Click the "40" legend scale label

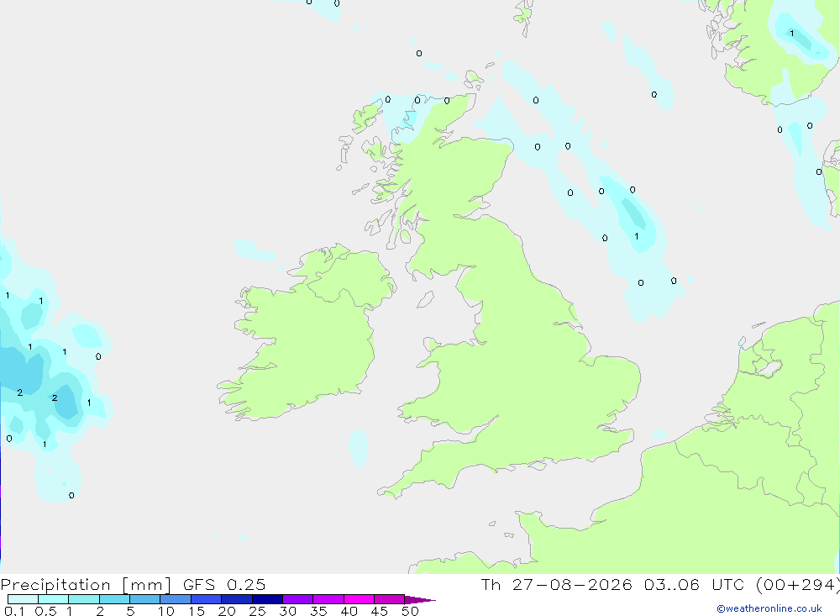coord(349,611)
